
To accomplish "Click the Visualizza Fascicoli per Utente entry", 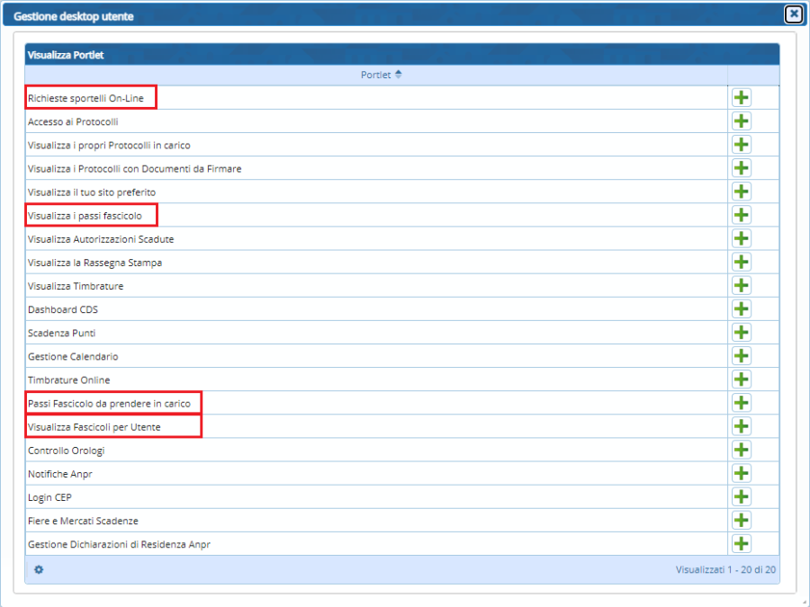I will (x=94, y=427).
